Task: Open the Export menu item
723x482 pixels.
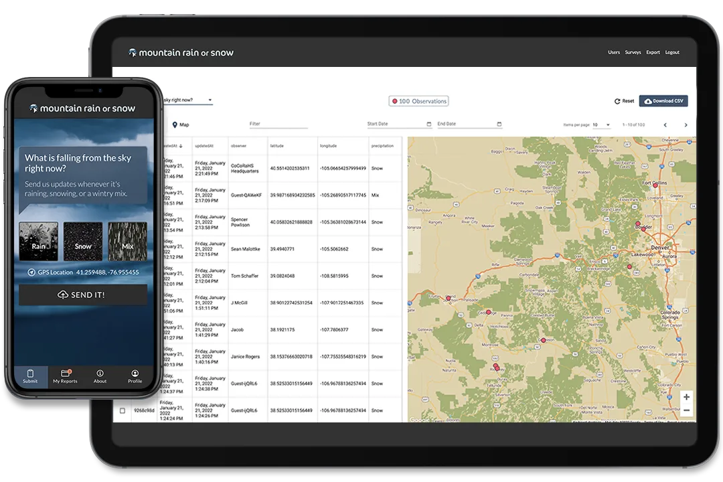Action: (x=653, y=52)
